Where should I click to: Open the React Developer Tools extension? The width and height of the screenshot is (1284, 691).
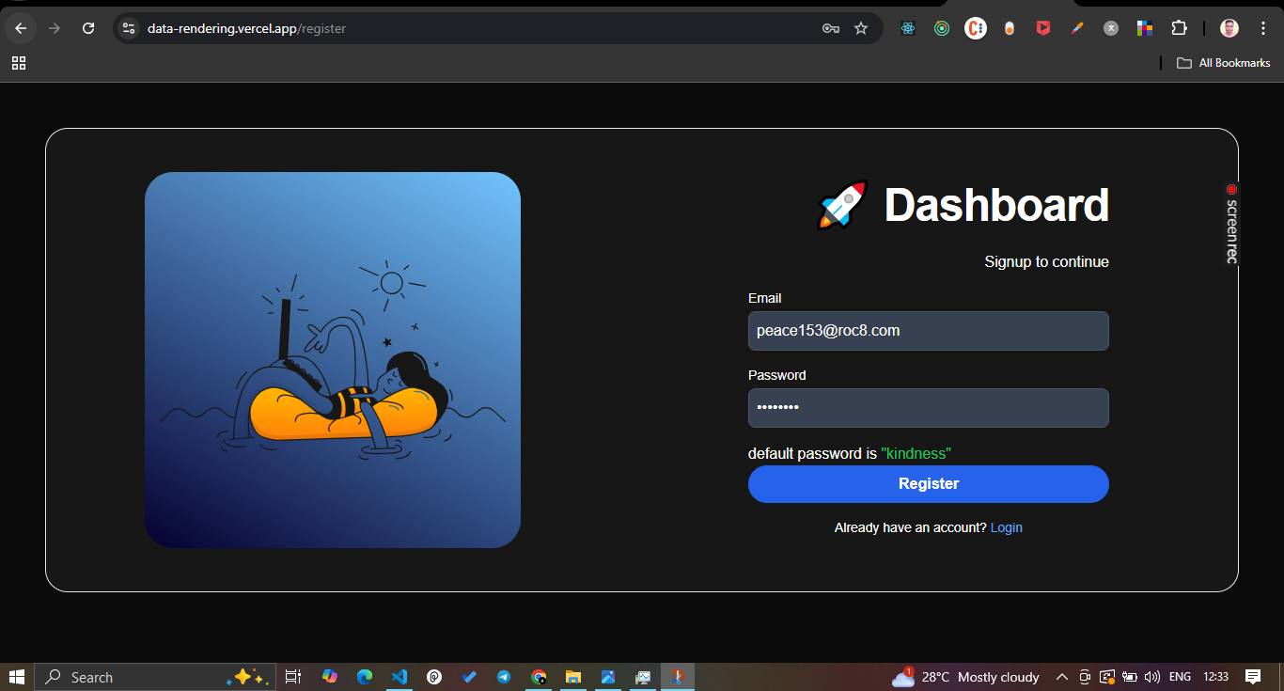point(908,28)
